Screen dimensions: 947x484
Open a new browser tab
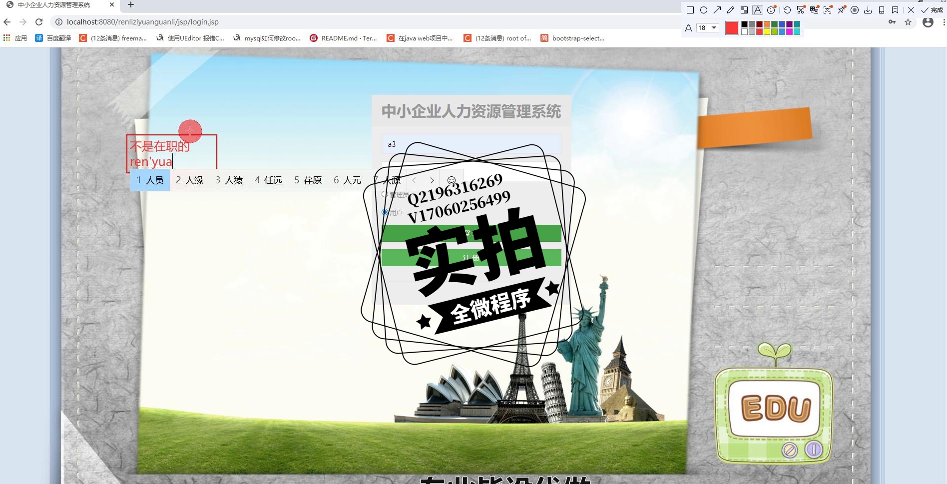point(131,5)
